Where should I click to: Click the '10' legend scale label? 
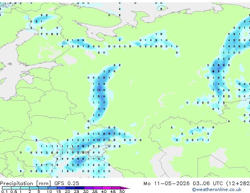(x=49, y=191)
